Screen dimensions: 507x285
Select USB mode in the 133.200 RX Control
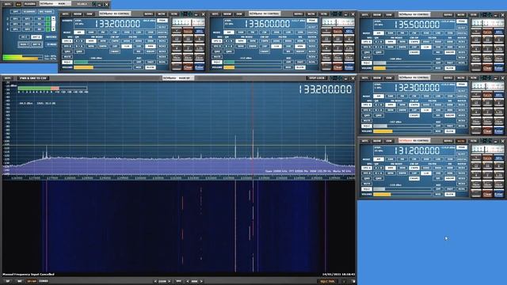[x=151, y=32]
